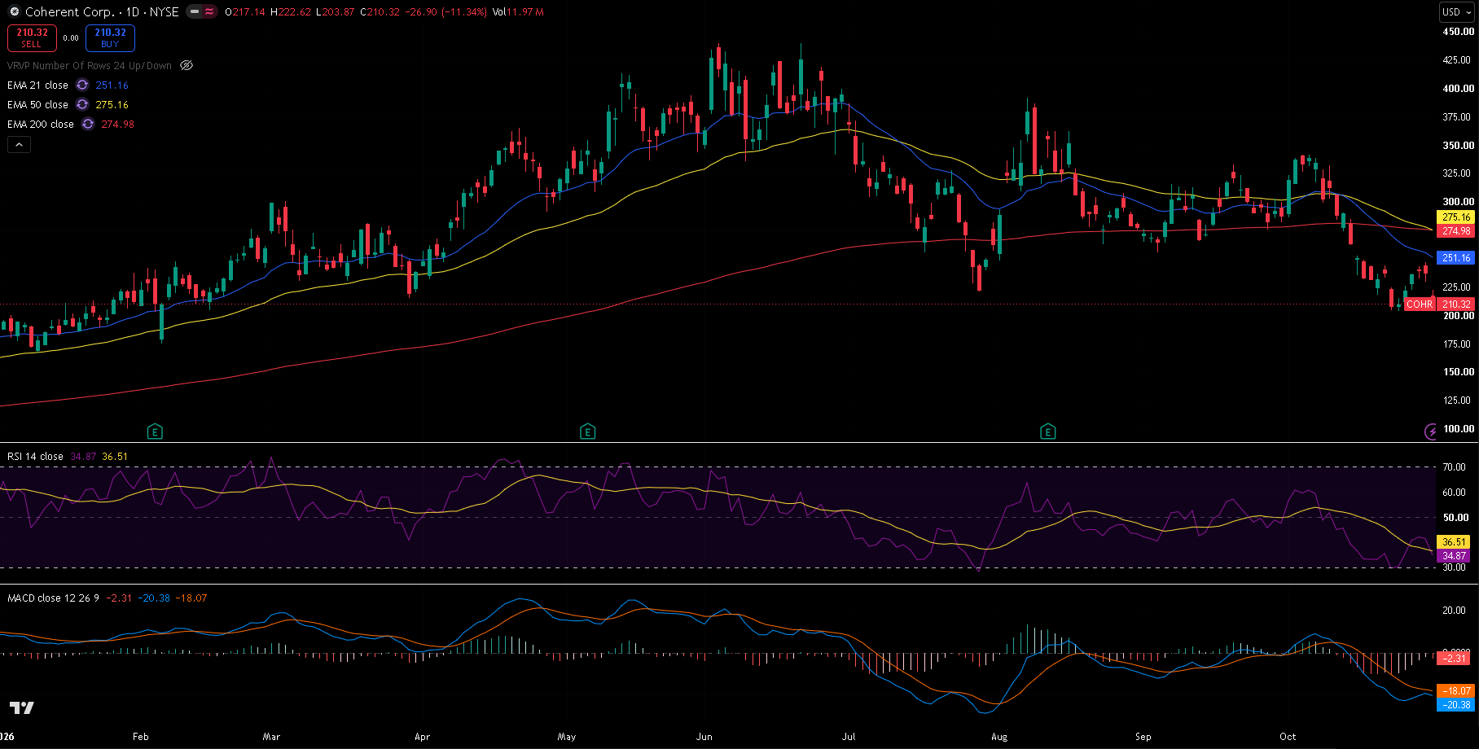Open the August earnings marker
This screenshot has width=1479, height=749.
pyautogui.click(x=1048, y=431)
